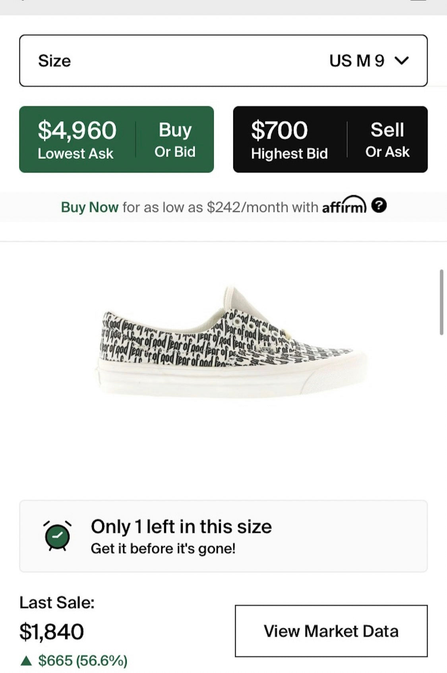Click the green price increase triangle
The width and height of the screenshot is (447, 673).
tap(26, 661)
